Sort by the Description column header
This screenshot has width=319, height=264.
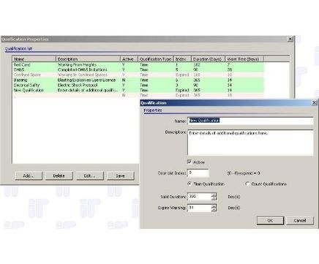pos(88,59)
